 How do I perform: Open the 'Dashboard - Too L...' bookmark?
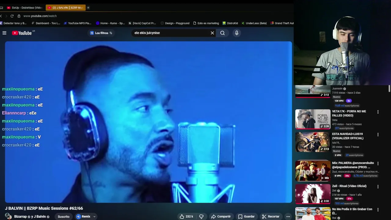pos(46,23)
